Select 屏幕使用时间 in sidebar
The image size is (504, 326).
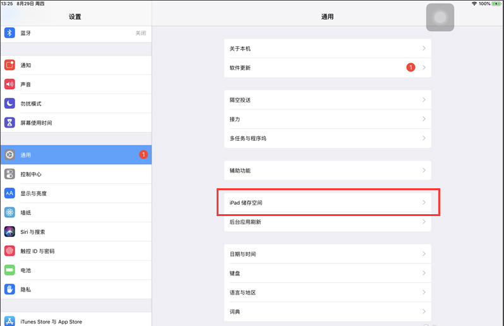(76, 123)
